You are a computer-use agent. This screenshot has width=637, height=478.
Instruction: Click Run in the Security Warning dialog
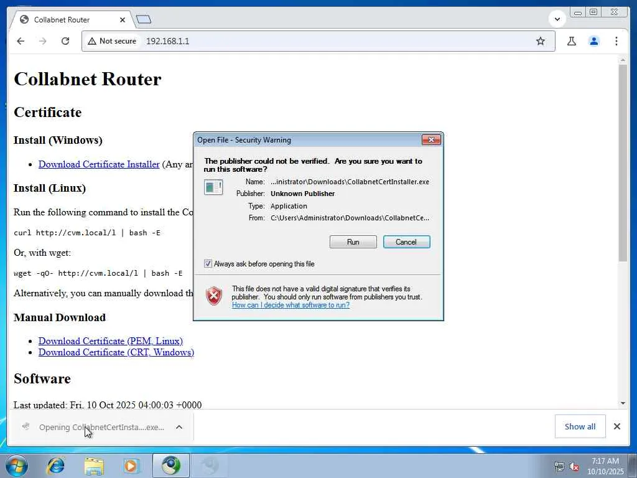[353, 242]
